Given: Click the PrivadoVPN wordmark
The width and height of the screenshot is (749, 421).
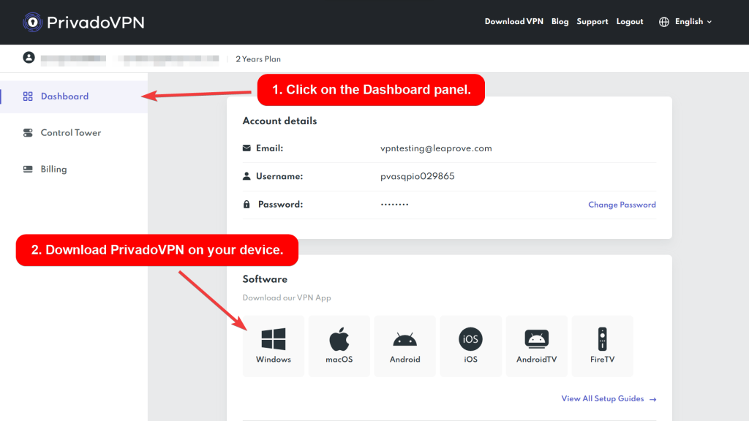Looking at the screenshot, I should coord(96,23).
